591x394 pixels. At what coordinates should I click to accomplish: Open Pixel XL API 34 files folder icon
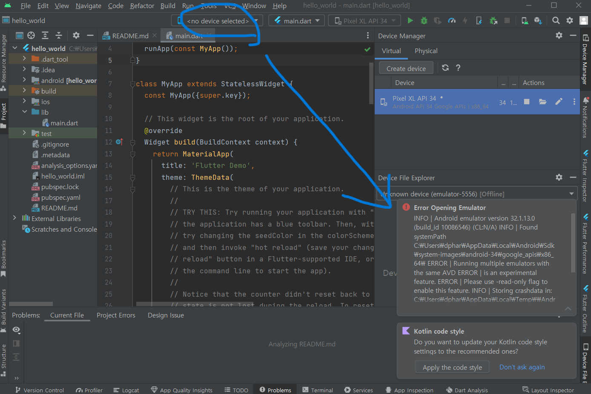point(542,102)
